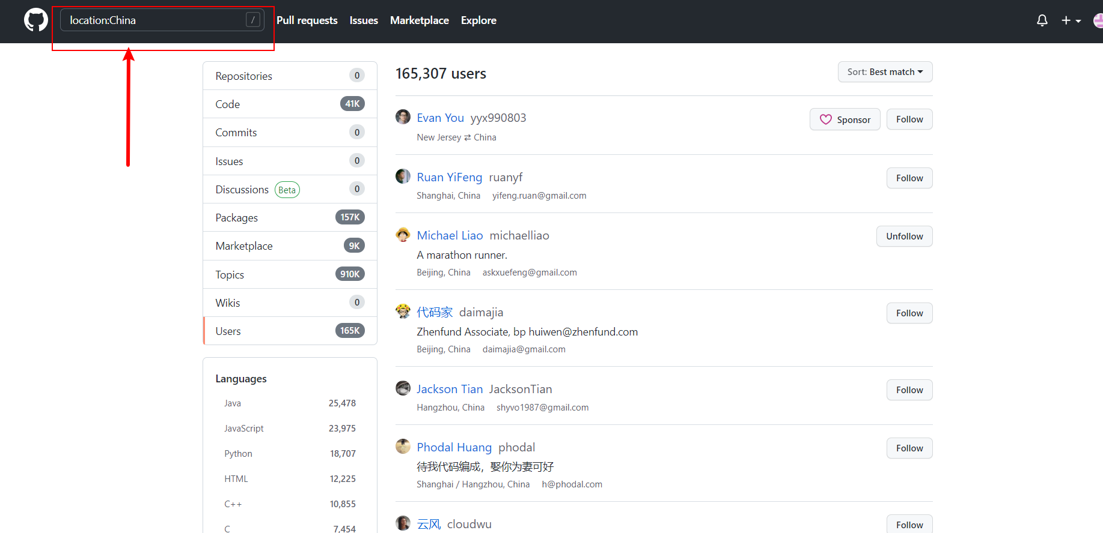Sponsor Evan You

(845, 119)
